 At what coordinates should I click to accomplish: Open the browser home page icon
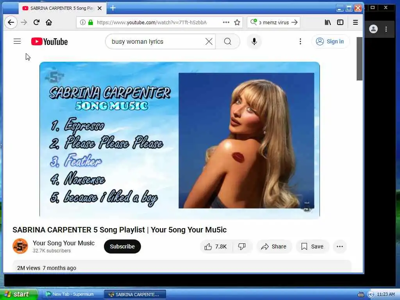49,22
